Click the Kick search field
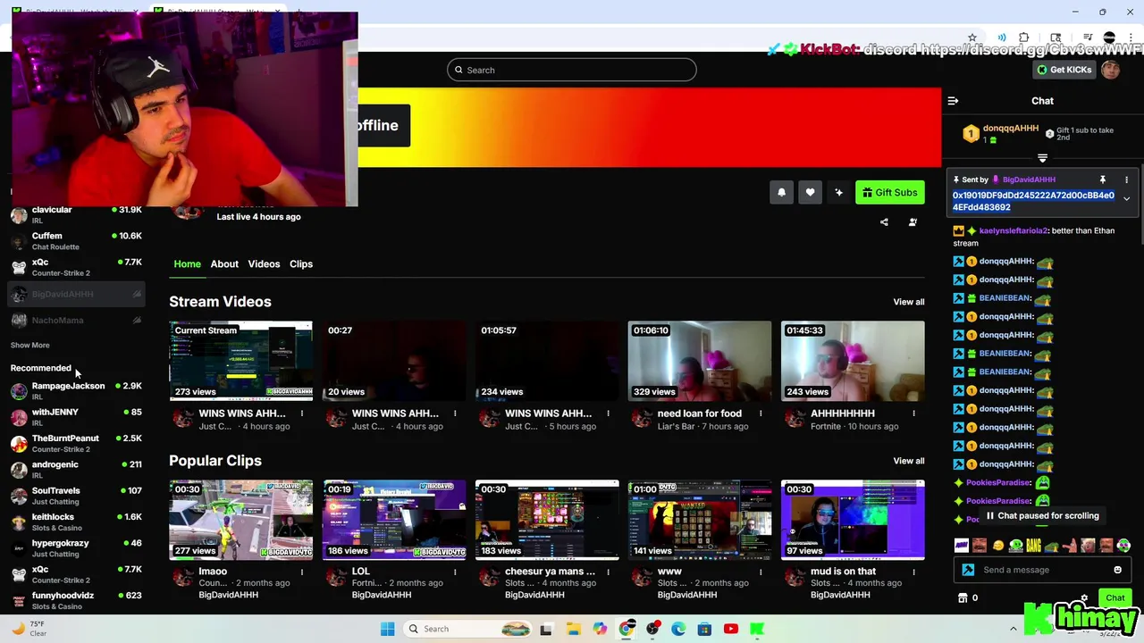The image size is (1144, 643). 571,70
